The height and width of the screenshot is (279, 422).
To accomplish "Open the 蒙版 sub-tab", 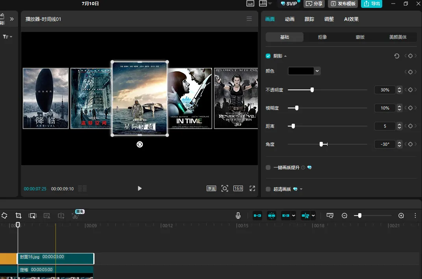I will pos(360,37).
